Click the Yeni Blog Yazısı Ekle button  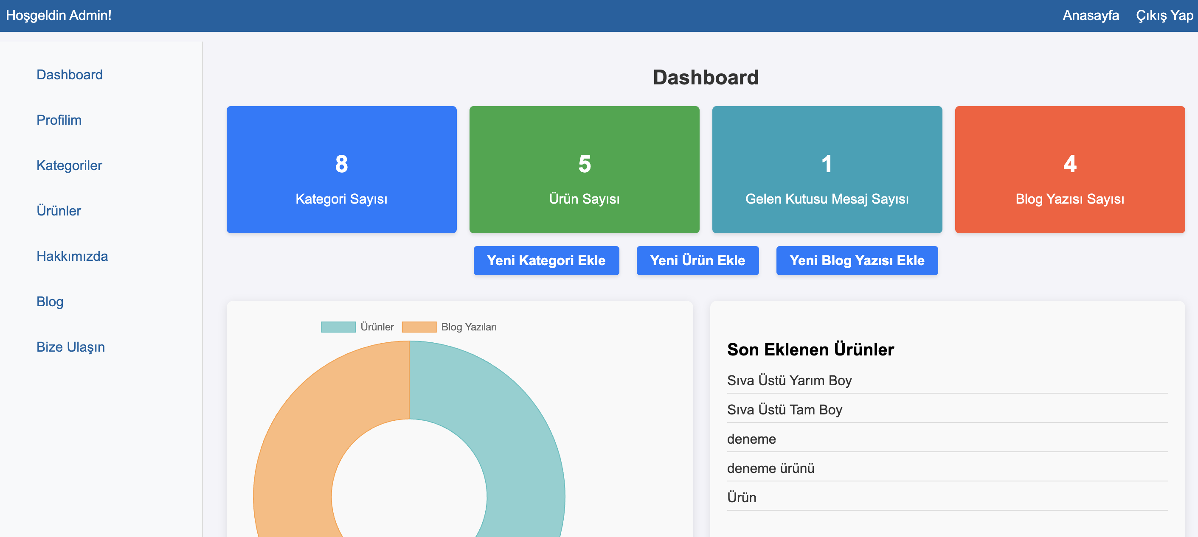857,260
